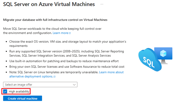Click the bullet about exact OS version

[68, 44]
